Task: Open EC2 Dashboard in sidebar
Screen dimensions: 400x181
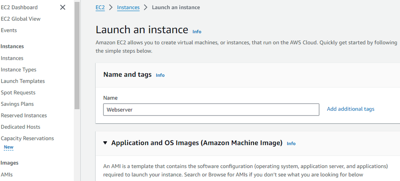Action: [19, 7]
